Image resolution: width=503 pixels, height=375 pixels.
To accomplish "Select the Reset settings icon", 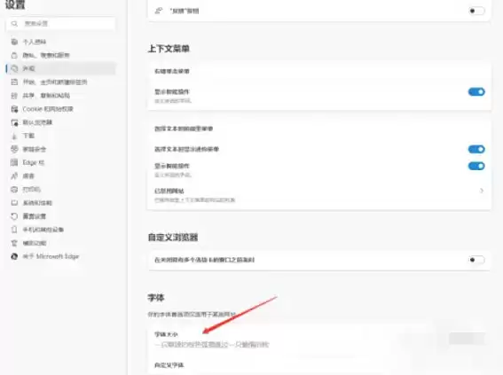I will pos(14,216).
